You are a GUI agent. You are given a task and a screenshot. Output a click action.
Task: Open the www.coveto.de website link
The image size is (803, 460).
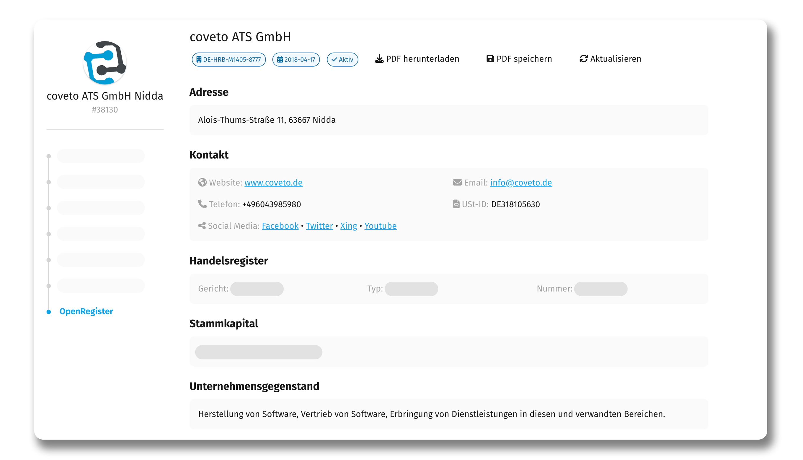pyautogui.click(x=273, y=183)
